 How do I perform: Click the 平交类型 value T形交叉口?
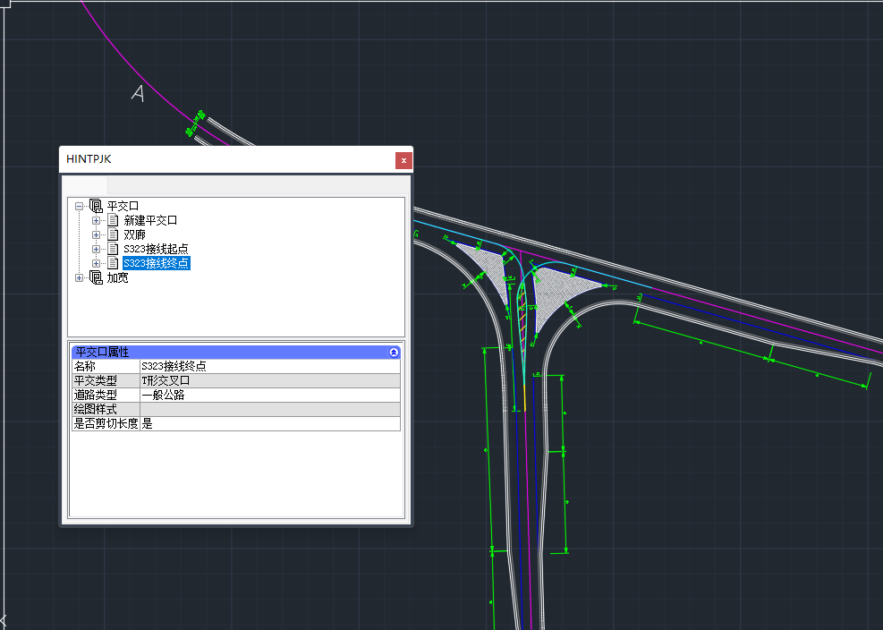tap(268, 380)
